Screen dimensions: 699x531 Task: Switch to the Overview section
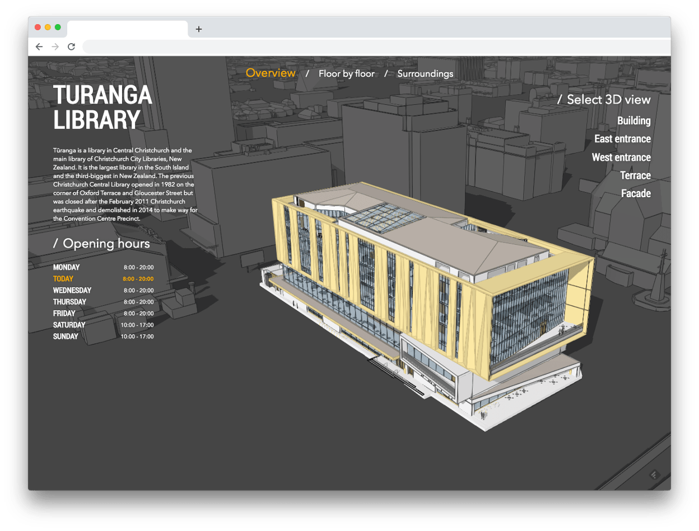coord(271,73)
